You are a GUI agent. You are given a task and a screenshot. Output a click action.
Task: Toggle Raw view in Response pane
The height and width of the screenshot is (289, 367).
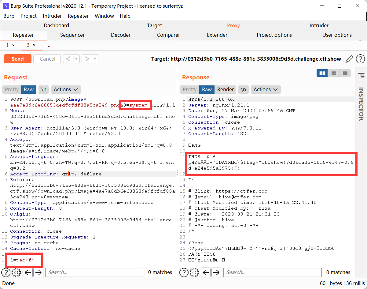click(x=207, y=89)
